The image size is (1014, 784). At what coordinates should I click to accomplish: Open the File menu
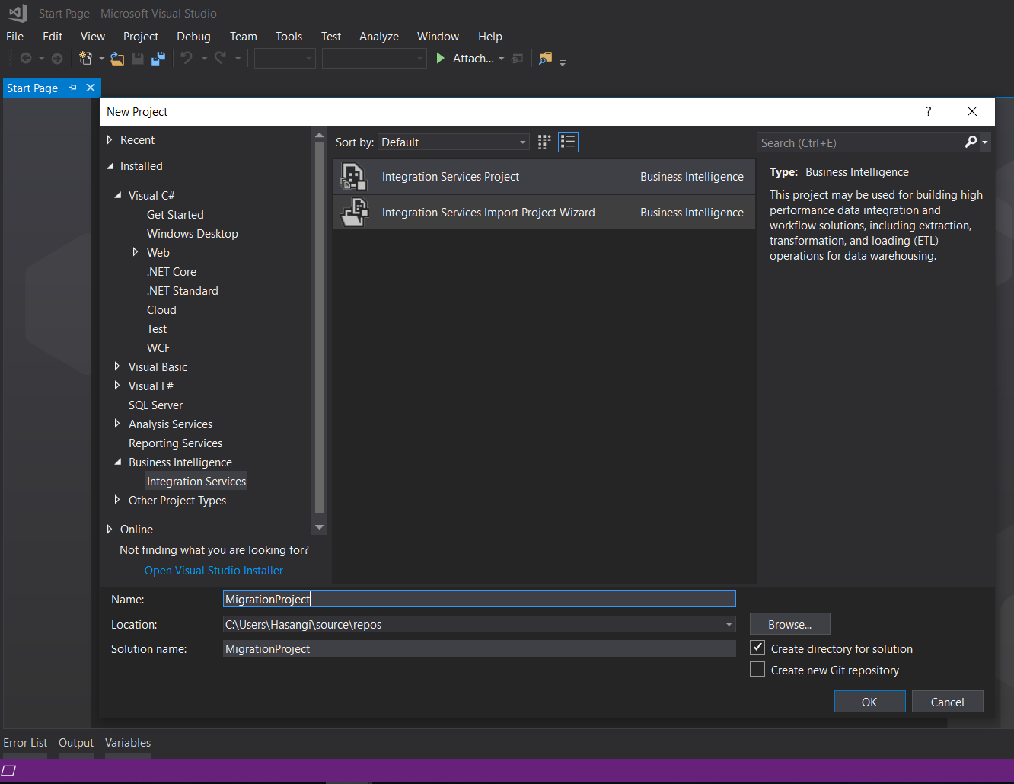click(x=14, y=37)
